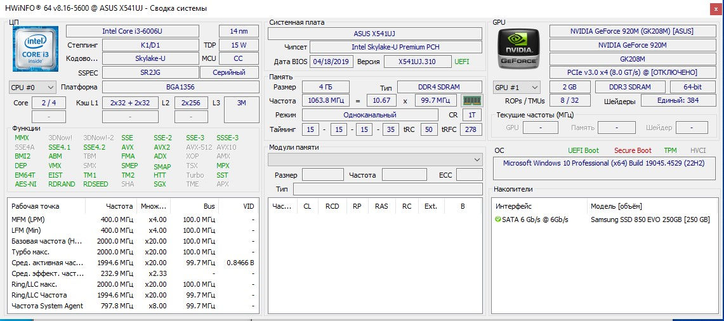The width and height of the screenshot is (724, 321).
Task: Click the timing value 35
Action: [x=391, y=129]
